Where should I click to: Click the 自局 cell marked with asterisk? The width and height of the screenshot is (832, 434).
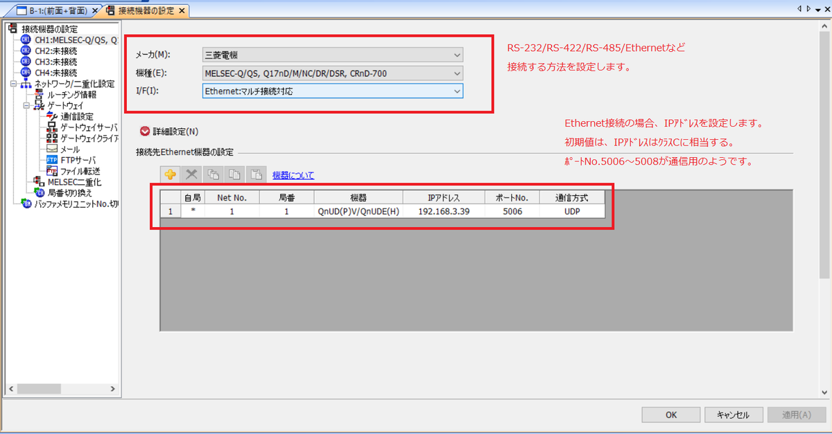[x=193, y=211]
